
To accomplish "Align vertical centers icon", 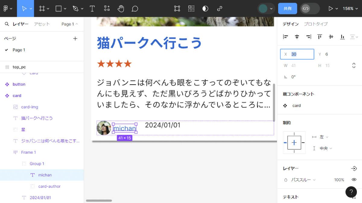I will coord(331,37).
